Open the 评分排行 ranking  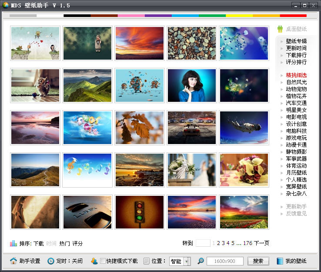296,62
